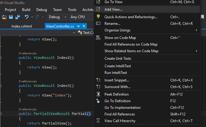
Task: Click the Redo arrow icon
Action: (37, 17)
